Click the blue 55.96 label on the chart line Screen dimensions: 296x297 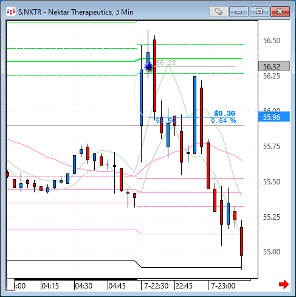165,121
